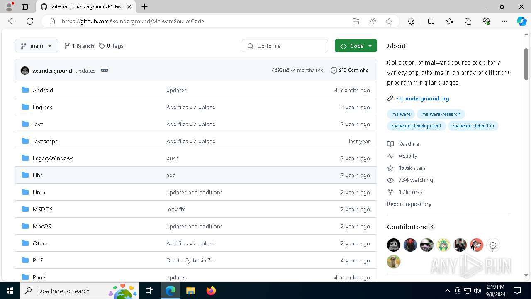Screen dimensions: 531x299
Task: Open Split screen icon in toolbar
Action: [x=431, y=21]
